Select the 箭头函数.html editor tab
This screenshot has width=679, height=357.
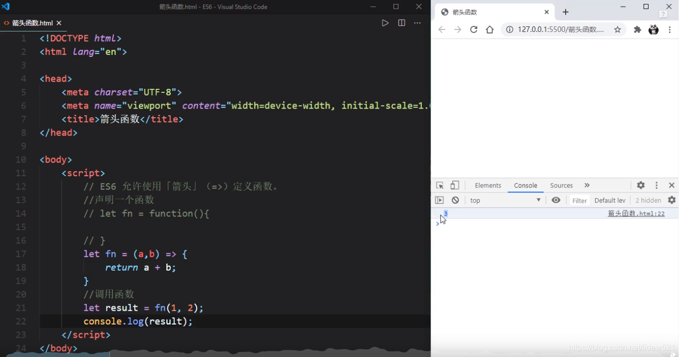tap(33, 23)
